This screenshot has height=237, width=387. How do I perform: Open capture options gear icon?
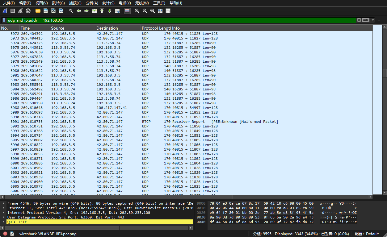pyautogui.click(x=28, y=11)
